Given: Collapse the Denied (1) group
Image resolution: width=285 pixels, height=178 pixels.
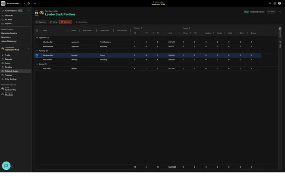Looking at the screenshot, I should 37,64.
